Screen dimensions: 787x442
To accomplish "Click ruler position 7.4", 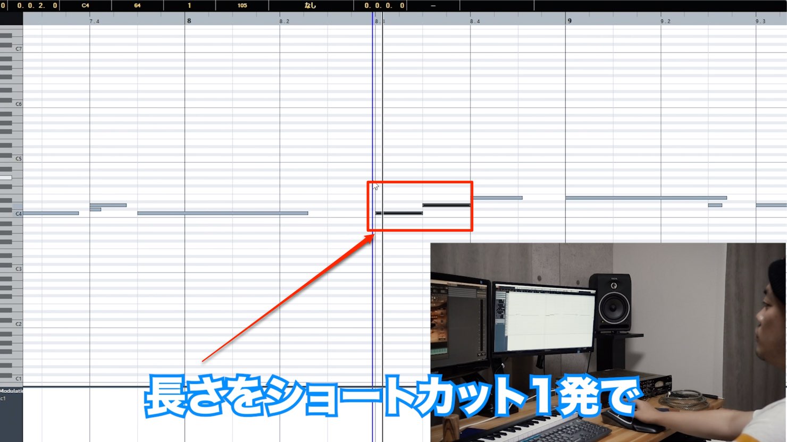I will (x=94, y=21).
